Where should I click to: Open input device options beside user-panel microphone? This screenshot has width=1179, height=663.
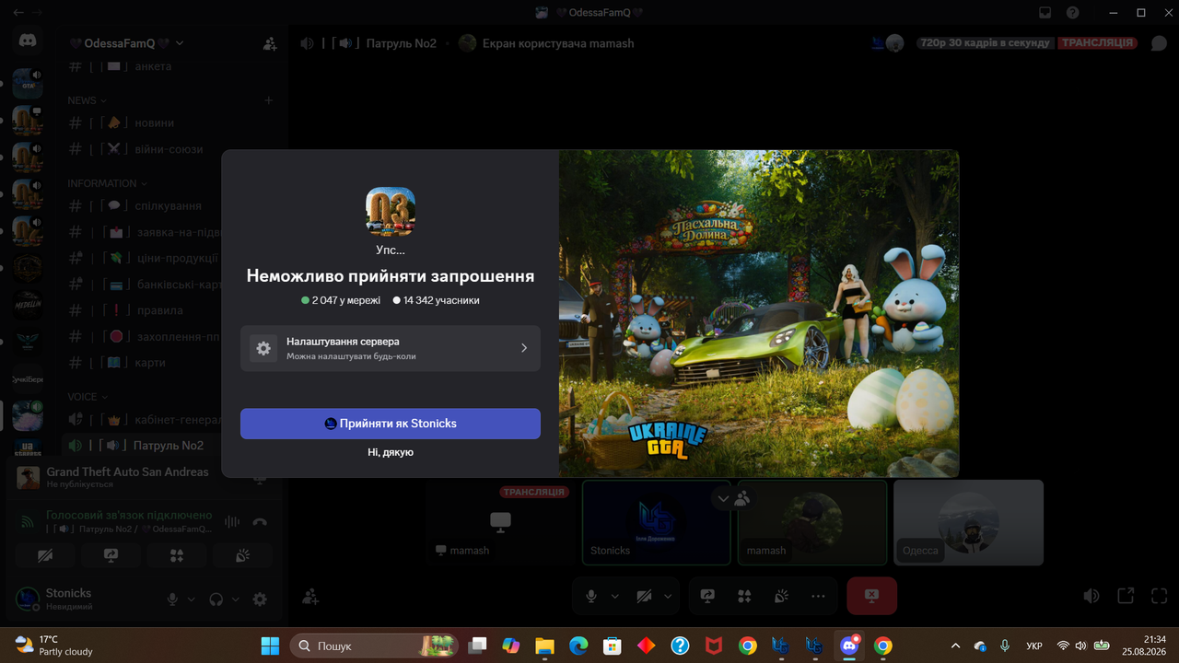192,599
